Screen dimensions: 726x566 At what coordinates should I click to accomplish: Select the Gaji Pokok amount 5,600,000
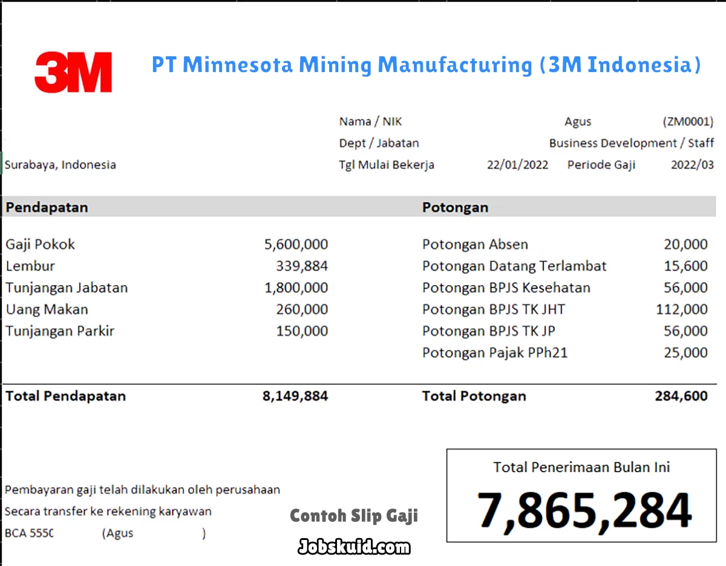pyautogui.click(x=296, y=245)
